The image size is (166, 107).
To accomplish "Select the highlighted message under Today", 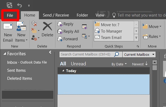I will [104, 84].
